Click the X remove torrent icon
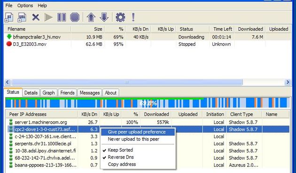Viewport: 296px width, 173px height. tap(36, 17)
